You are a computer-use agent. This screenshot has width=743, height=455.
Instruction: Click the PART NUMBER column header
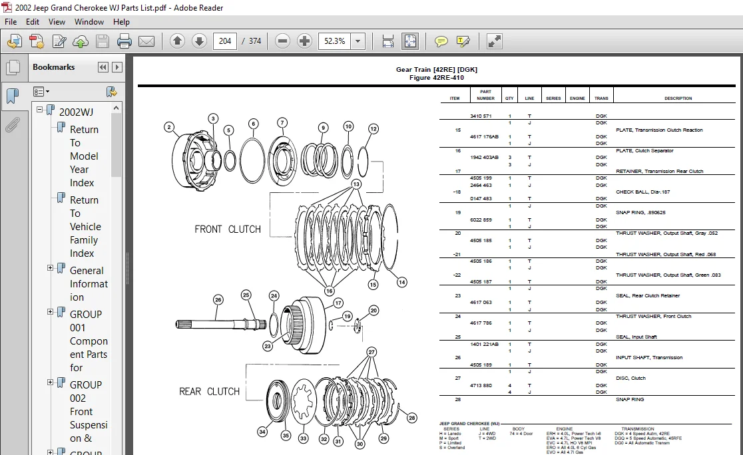pyautogui.click(x=485, y=95)
